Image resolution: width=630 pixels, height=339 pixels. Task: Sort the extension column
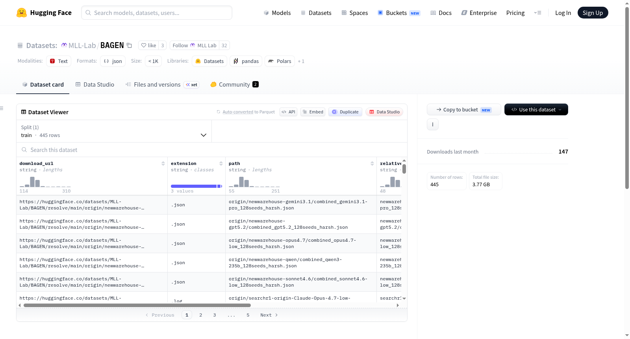[x=221, y=163]
